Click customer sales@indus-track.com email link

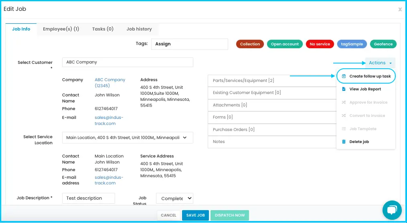[x=109, y=121]
